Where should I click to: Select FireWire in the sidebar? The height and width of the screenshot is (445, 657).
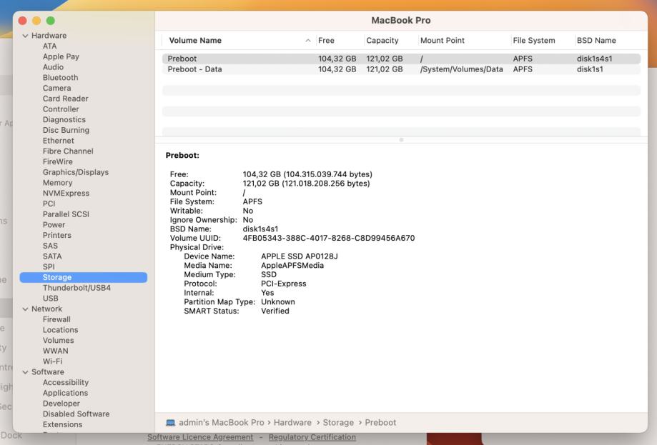(57, 161)
